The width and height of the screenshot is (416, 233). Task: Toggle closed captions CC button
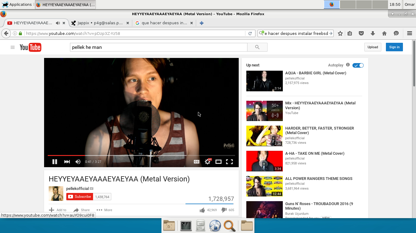[196, 162]
